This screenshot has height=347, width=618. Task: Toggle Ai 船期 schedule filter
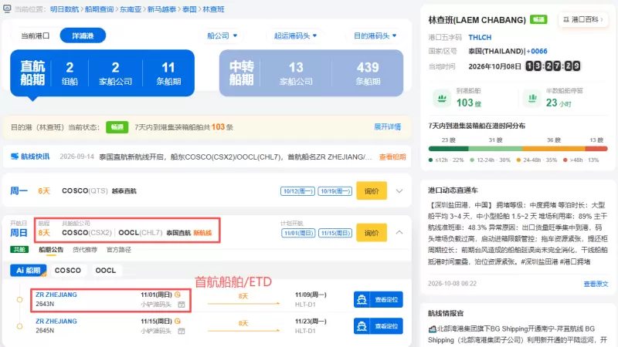click(x=29, y=271)
